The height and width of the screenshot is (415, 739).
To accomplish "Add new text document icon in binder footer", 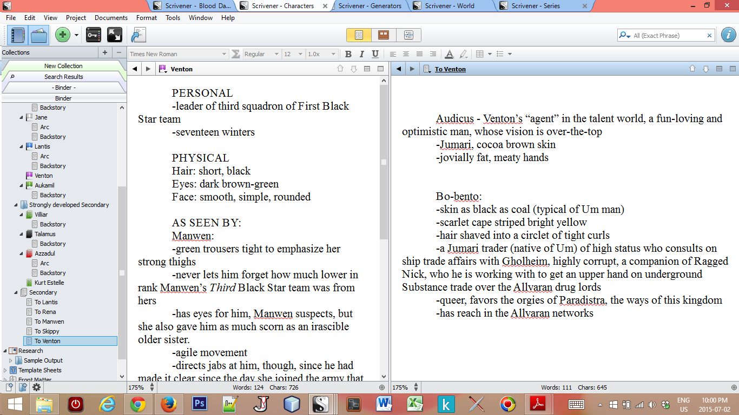I will (9, 387).
